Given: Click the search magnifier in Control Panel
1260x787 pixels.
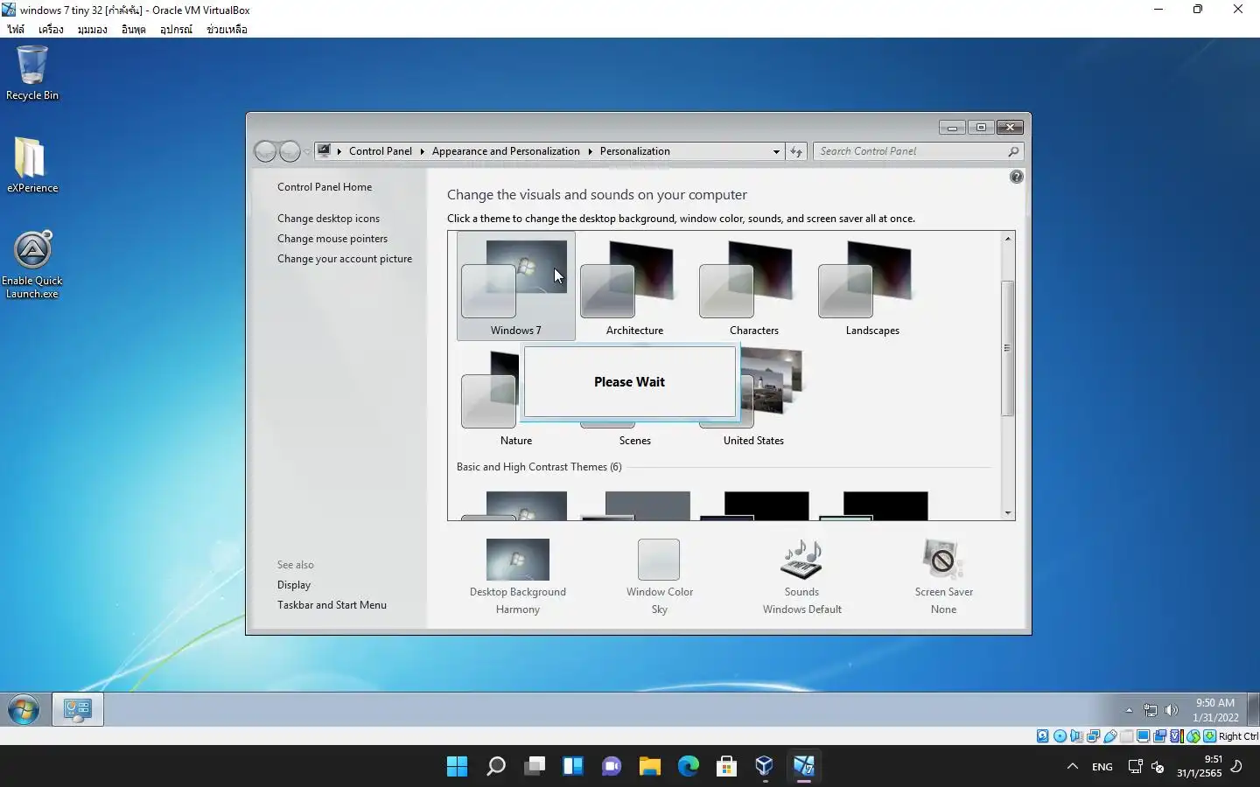Looking at the screenshot, I should (x=1013, y=151).
